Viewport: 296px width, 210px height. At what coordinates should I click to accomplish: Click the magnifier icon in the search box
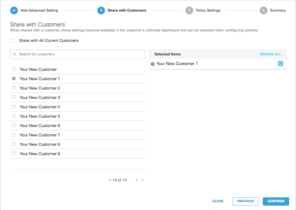pyautogui.click(x=15, y=54)
